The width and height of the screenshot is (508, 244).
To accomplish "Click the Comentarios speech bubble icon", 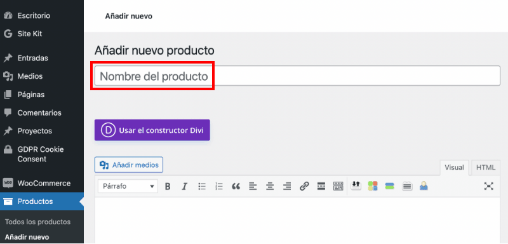I will [x=8, y=112].
